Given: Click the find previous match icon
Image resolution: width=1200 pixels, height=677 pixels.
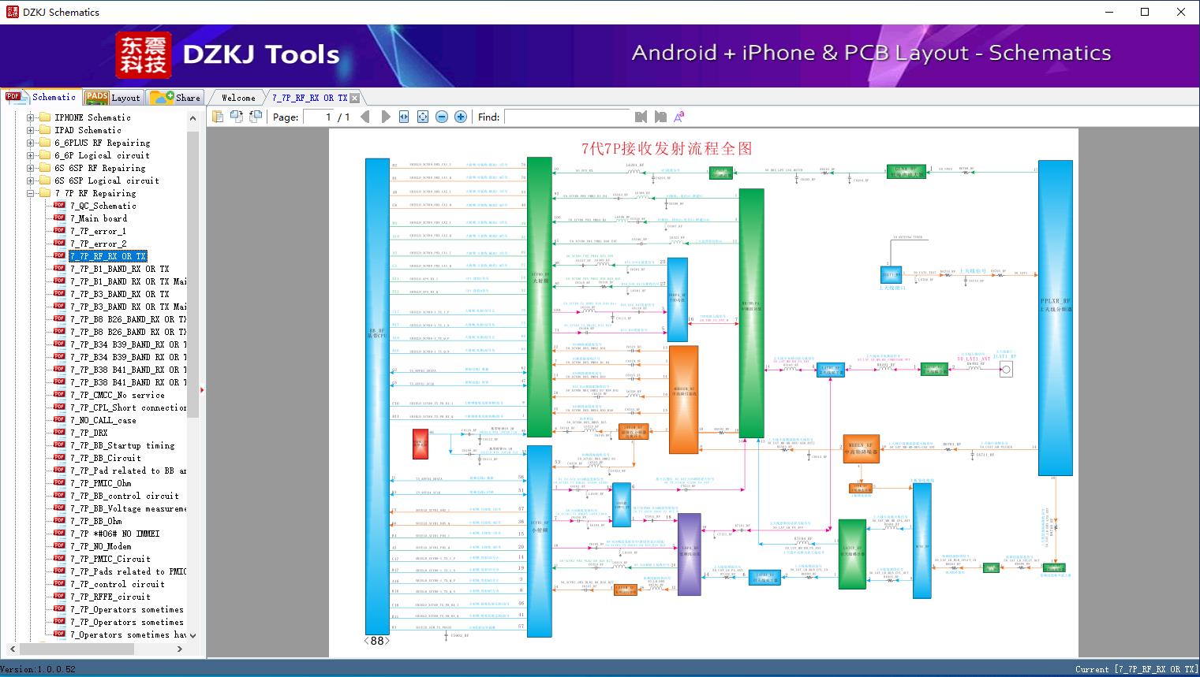Looking at the screenshot, I should [641, 117].
